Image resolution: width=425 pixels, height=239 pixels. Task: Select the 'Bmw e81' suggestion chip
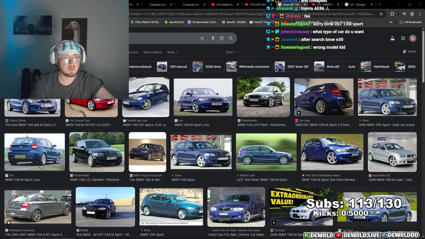click(328, 67)
